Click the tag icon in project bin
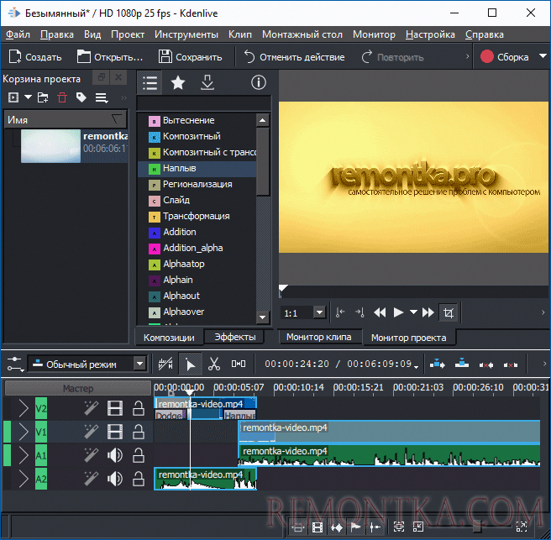 81,98
